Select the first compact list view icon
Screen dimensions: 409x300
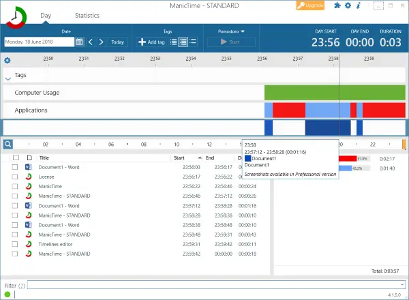click(173, 42)
